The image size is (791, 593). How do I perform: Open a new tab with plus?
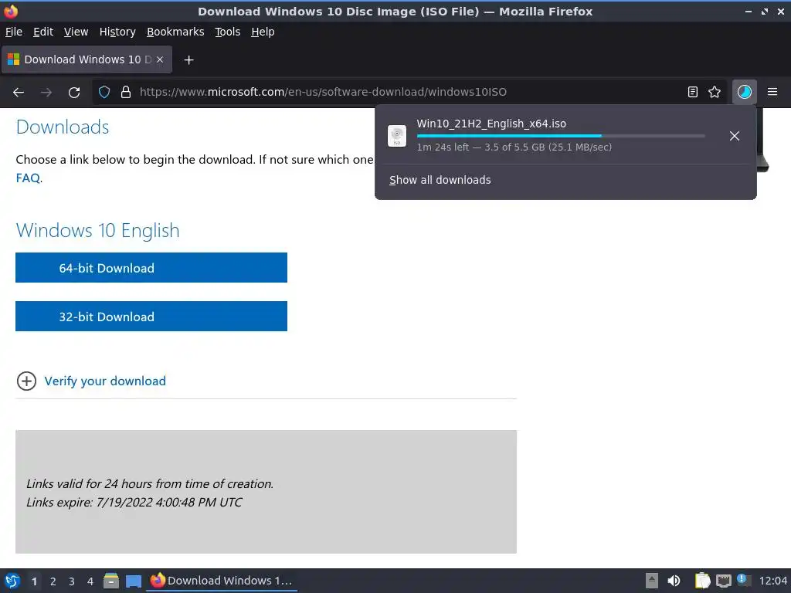tap(188, 60)
